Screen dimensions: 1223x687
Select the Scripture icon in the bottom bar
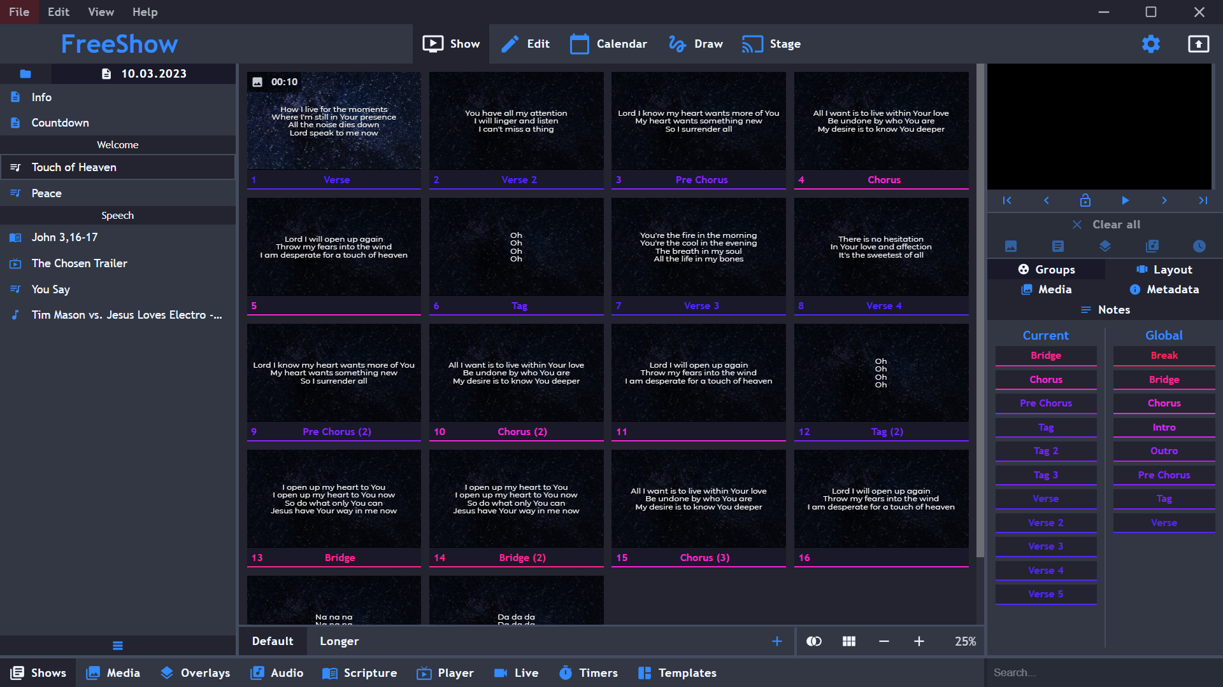pyautogui.click(x=359, y=672)
